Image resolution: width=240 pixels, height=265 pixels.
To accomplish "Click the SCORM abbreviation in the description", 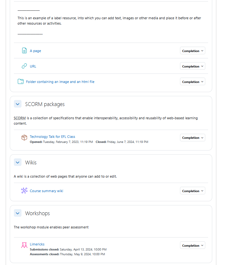I will [20, 118].
